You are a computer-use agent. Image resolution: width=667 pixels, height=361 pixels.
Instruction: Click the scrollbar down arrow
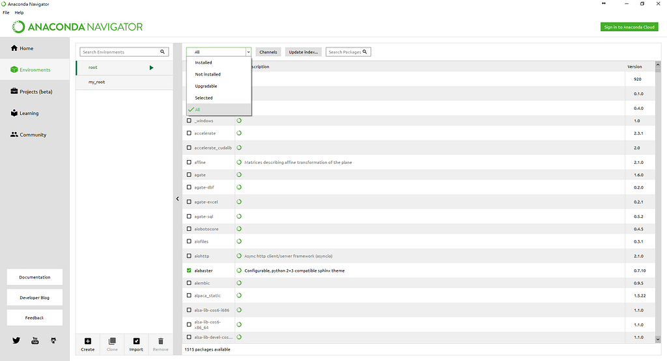(658, 340)
